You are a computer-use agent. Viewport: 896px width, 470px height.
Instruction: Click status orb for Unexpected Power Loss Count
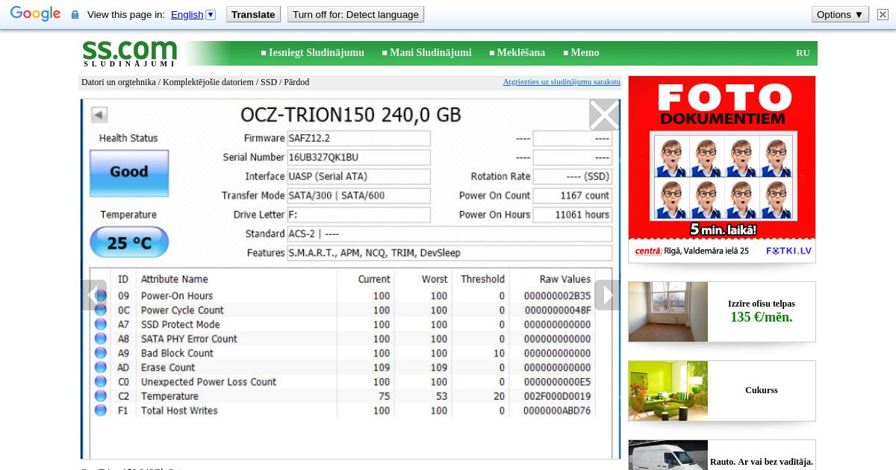(101, 382)
